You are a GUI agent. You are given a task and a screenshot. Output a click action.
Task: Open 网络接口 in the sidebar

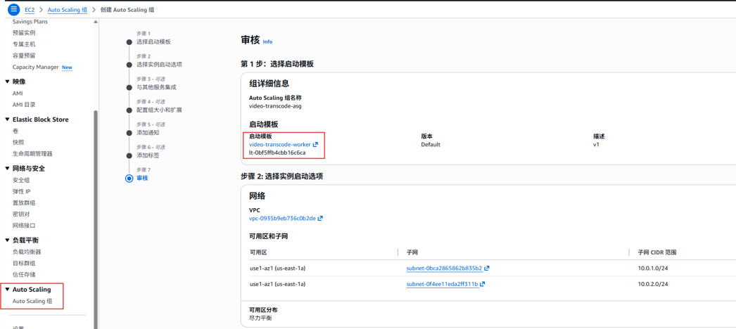point(24,226)
